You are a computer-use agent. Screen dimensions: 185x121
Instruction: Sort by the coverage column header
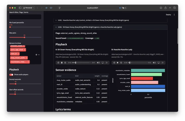coord(105,76)
